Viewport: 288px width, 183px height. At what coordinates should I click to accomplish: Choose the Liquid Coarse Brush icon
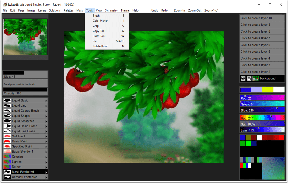tap(7, 111)
